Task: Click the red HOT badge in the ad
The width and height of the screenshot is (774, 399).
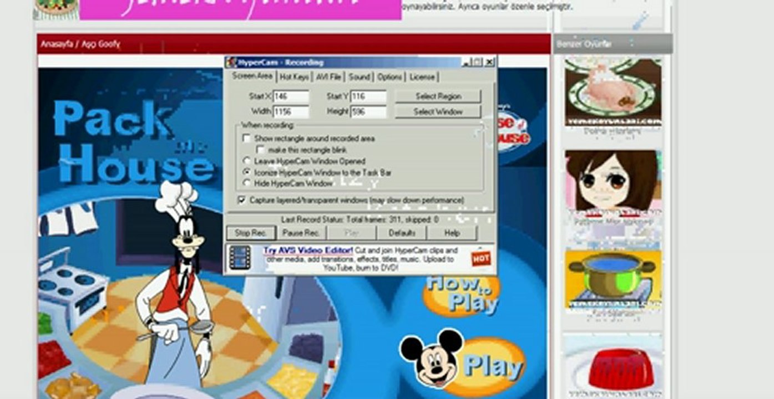Action: [x=480, y=258]
